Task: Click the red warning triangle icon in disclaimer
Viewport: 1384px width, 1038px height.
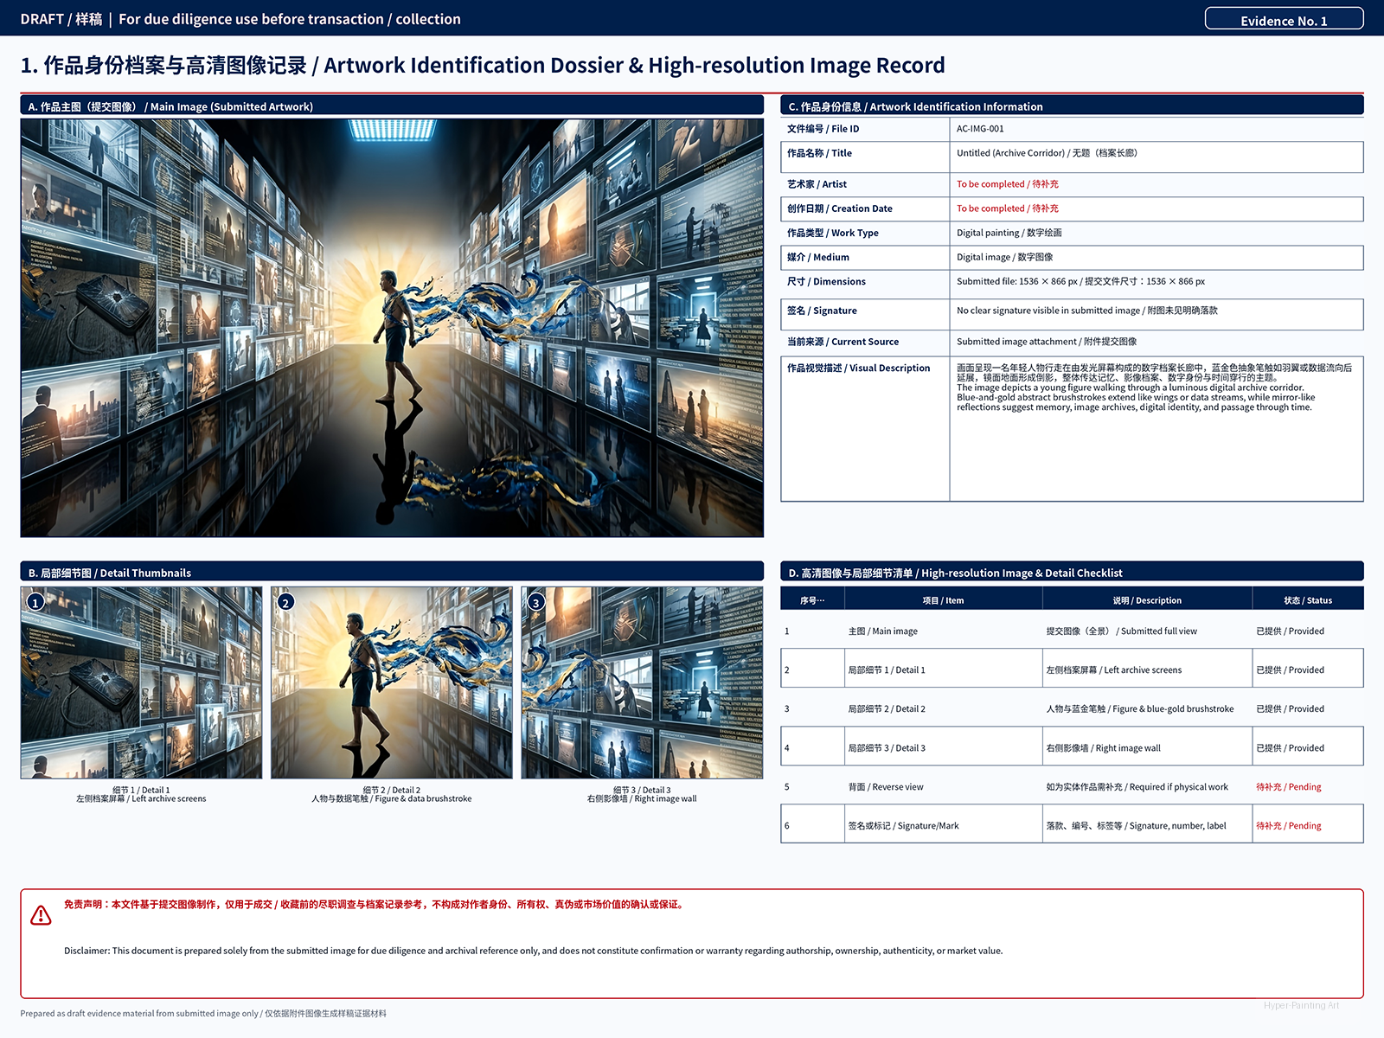Action: coord(41,915)
